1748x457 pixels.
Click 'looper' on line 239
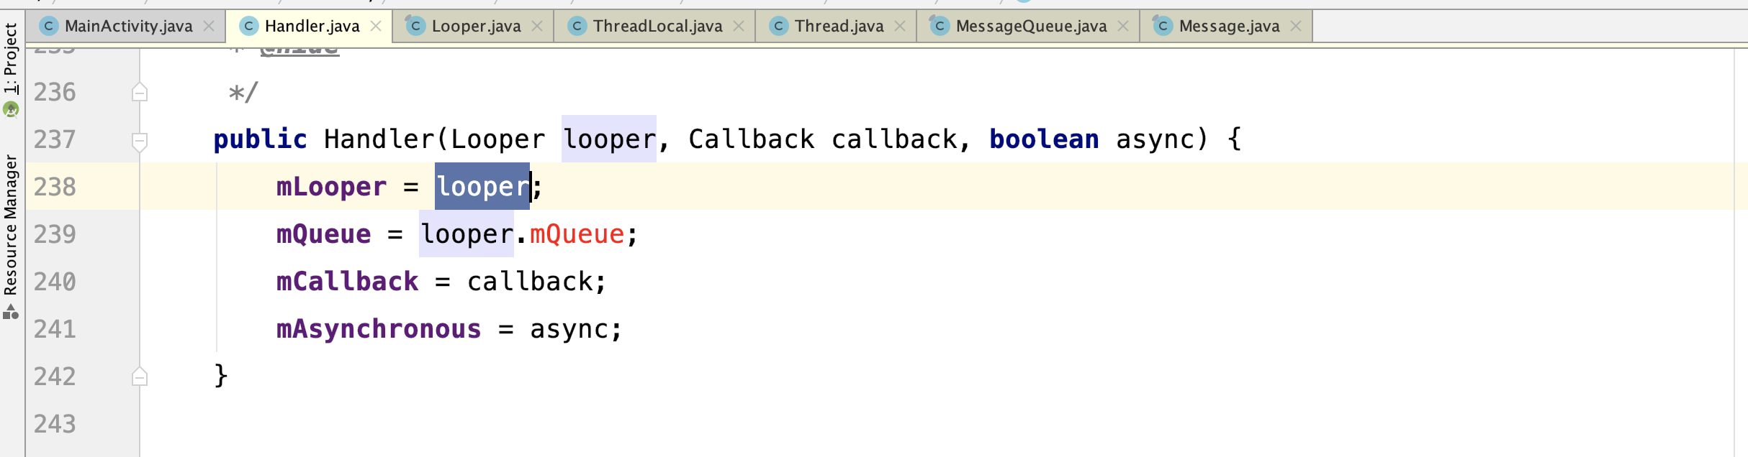[467, 234]
